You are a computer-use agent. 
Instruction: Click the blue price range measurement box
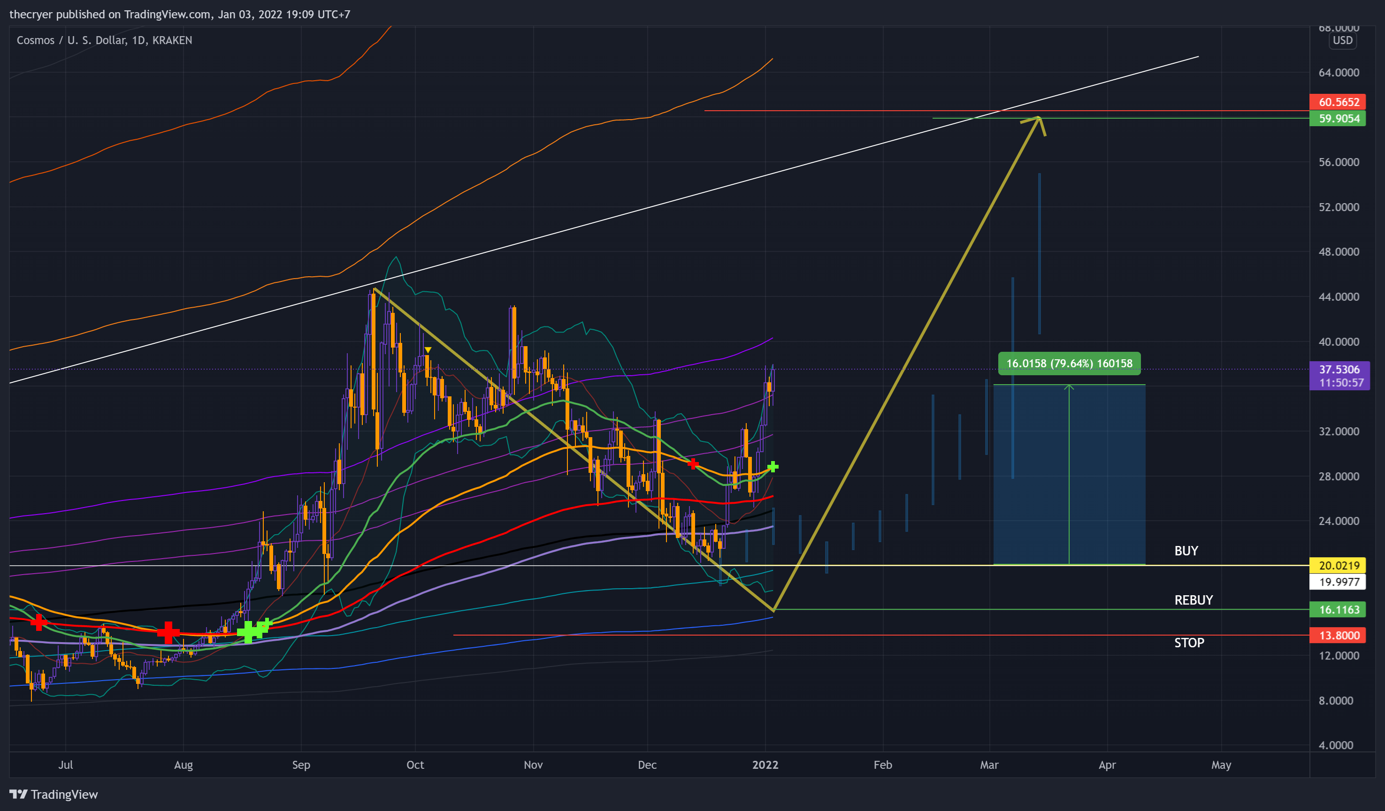coord(1069,475)
